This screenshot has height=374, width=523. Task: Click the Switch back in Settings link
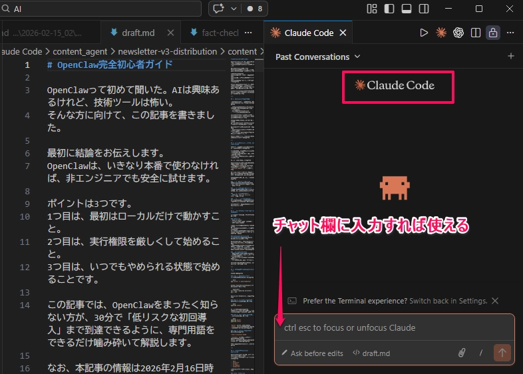coord(448,301)
